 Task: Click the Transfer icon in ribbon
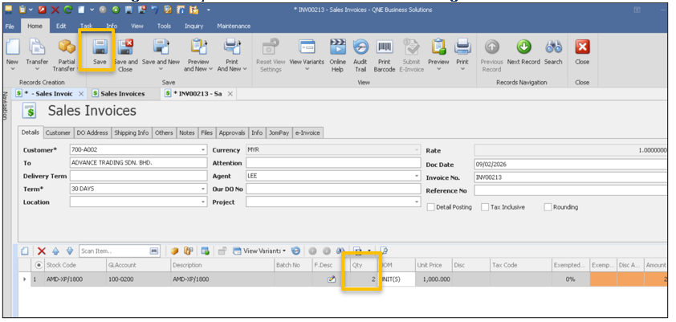(37, 47)
